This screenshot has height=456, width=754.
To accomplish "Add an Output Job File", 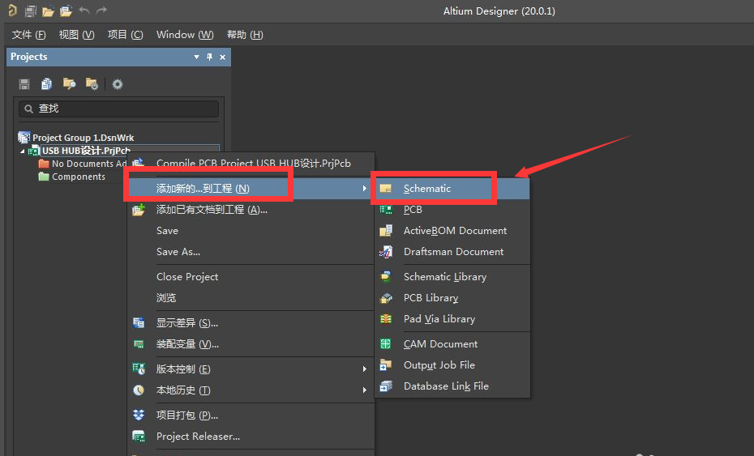I will click(452, 365).
